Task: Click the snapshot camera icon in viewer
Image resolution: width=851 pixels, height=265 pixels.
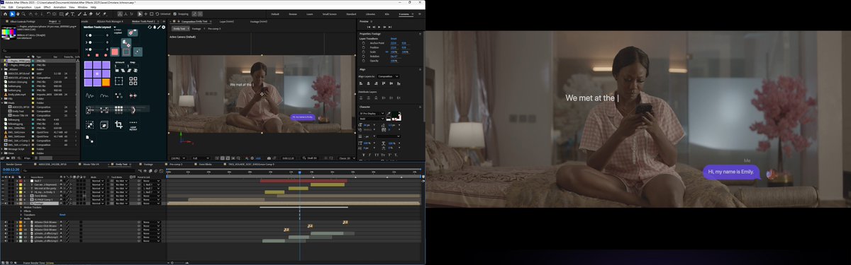Action: 269,158
